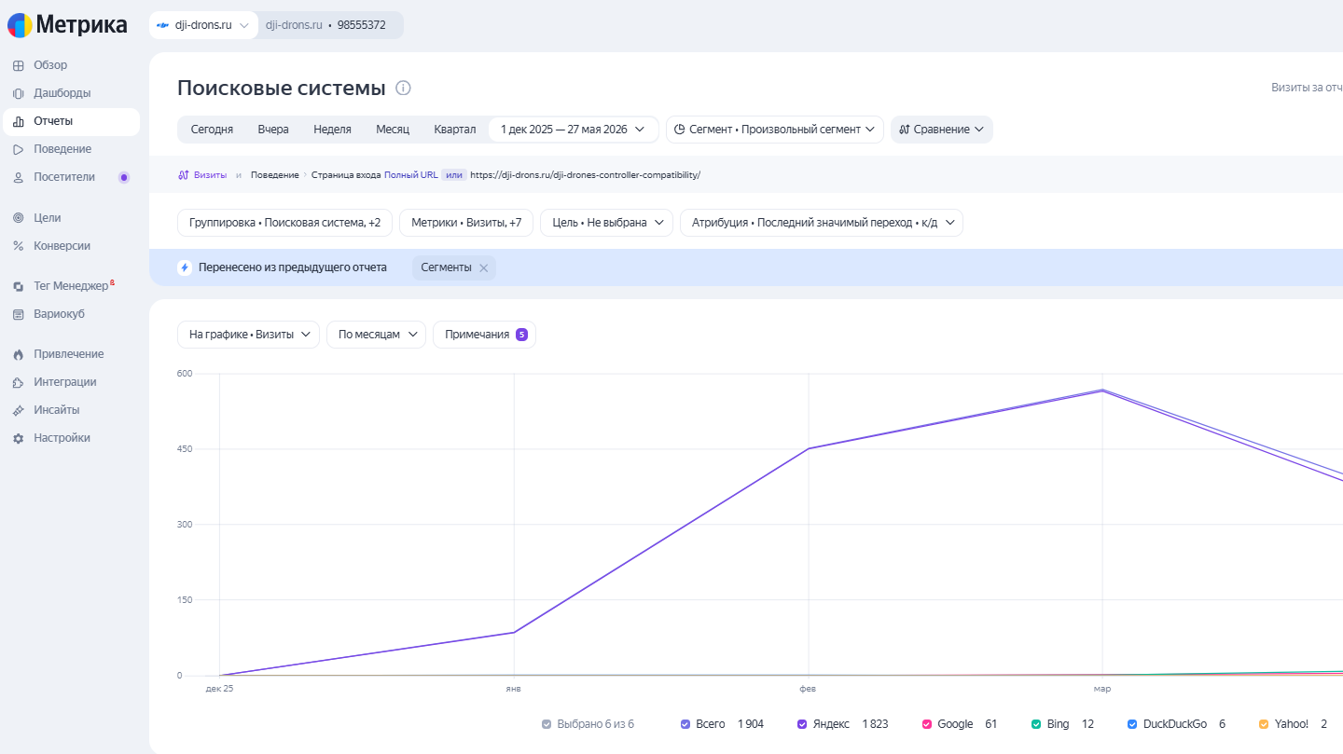Click the dji-drons.ru site favicon
Viewport: 1343px width, 754px height.
[163, 25]
